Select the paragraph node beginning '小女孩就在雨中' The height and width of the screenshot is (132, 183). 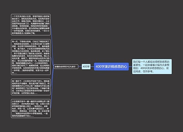click(31, 109)
